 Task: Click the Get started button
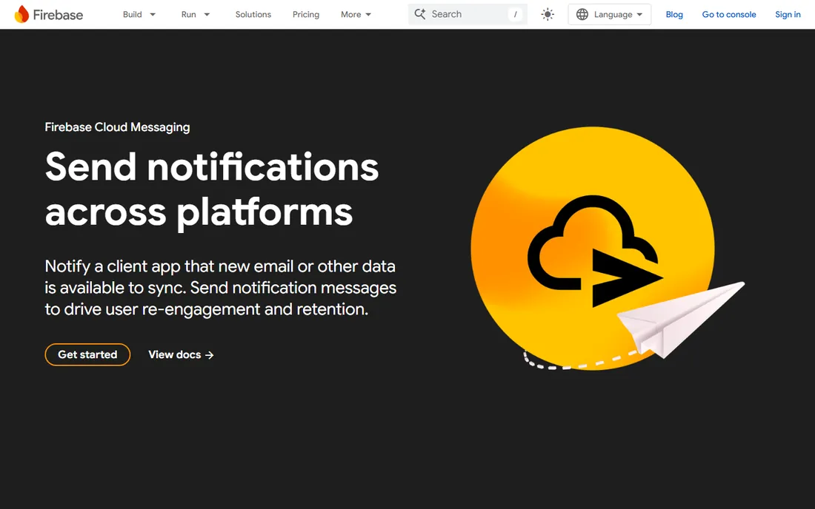click(87, 354)
